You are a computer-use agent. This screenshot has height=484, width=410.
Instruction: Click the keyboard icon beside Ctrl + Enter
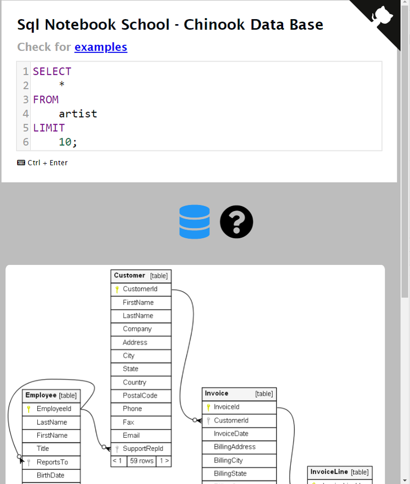click(21, 163)
